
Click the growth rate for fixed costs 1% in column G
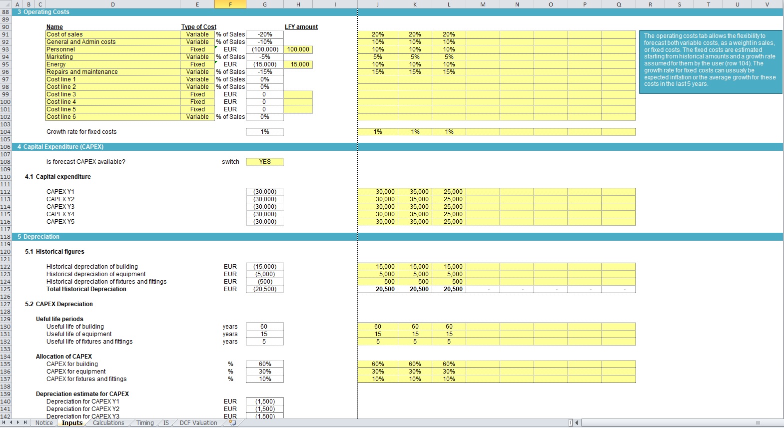tap(265, 132)
